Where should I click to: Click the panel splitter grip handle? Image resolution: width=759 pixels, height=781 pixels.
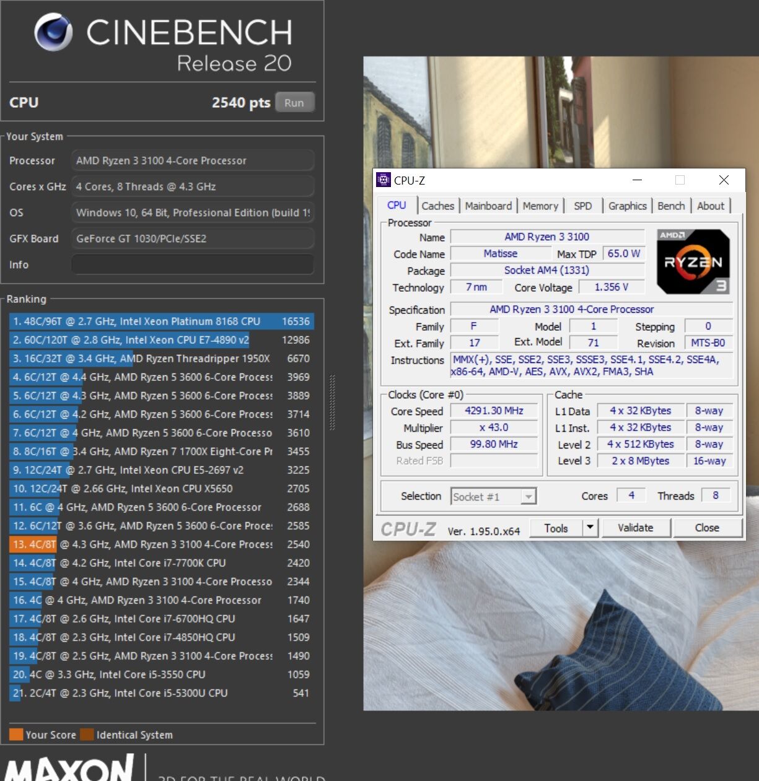click(332, 403)
